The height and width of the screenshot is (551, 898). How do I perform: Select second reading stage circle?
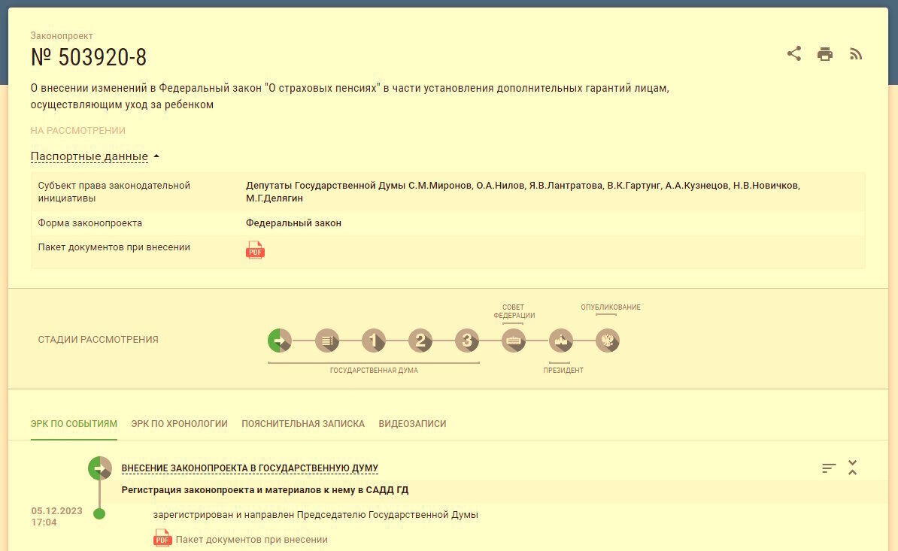pos(420,341)
